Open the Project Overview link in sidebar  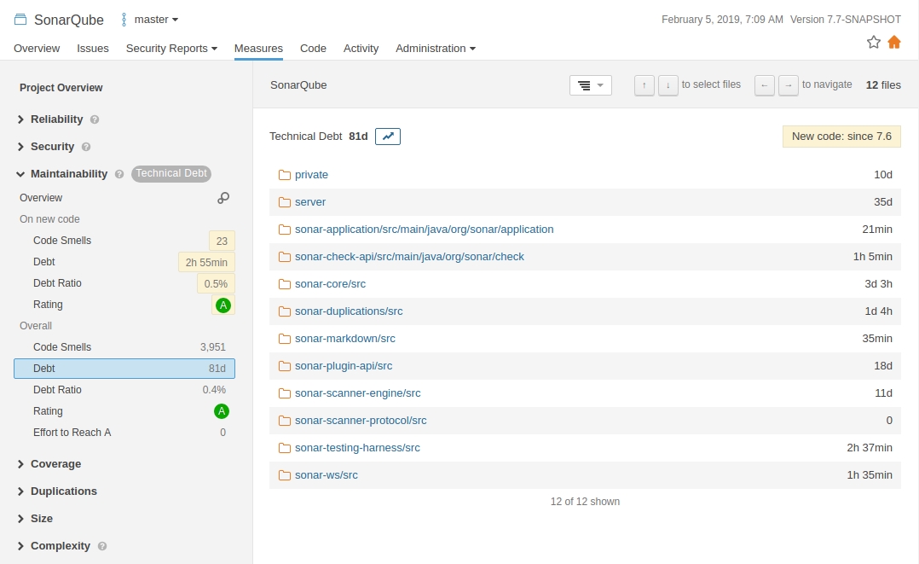coord(61,87)
